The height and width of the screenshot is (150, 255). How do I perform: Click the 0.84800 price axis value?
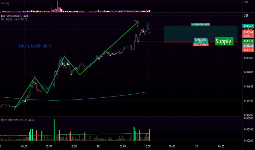(248, 72)
